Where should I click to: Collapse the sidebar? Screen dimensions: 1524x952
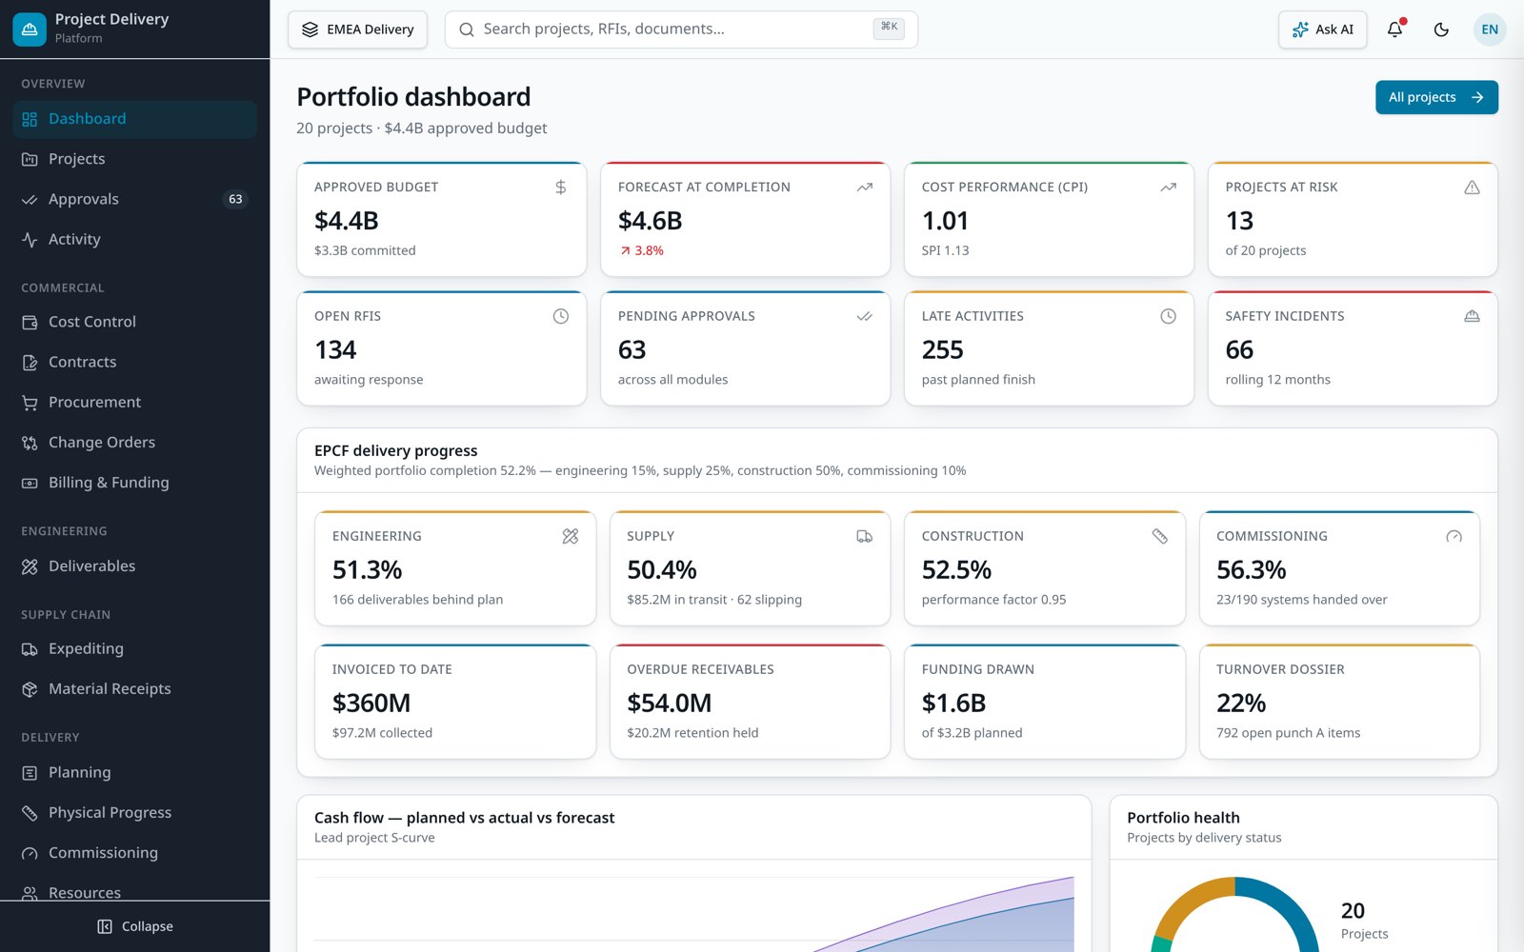coord(134,926)
